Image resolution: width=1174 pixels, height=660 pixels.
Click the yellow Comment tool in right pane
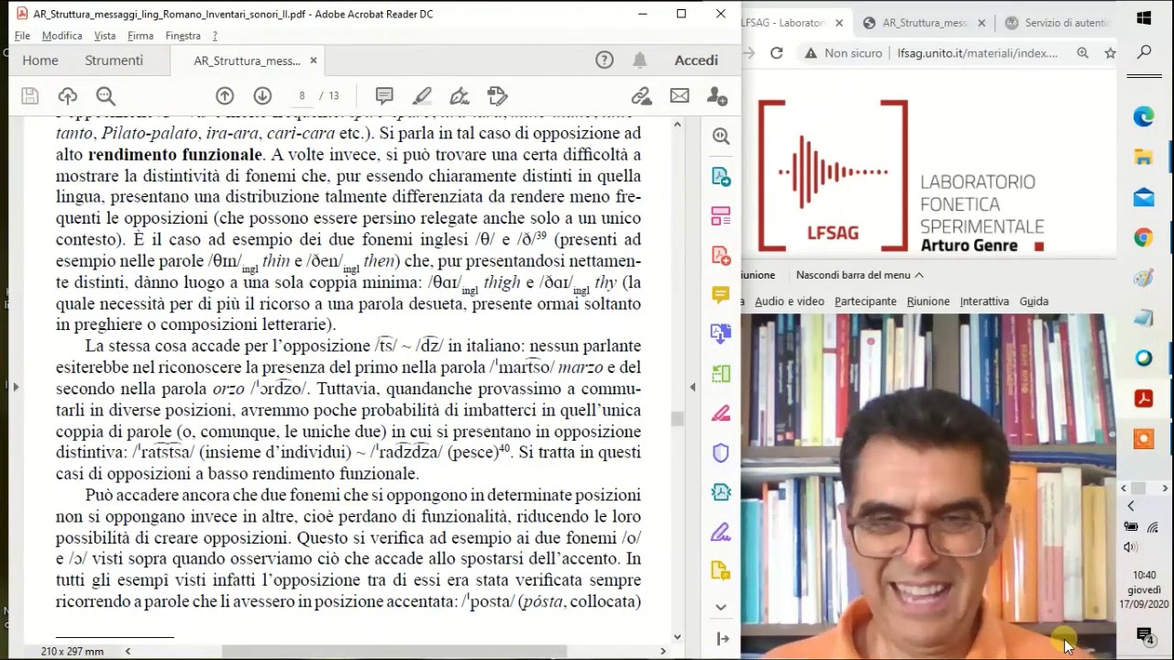pyautogui.click(x=721, y=295)
